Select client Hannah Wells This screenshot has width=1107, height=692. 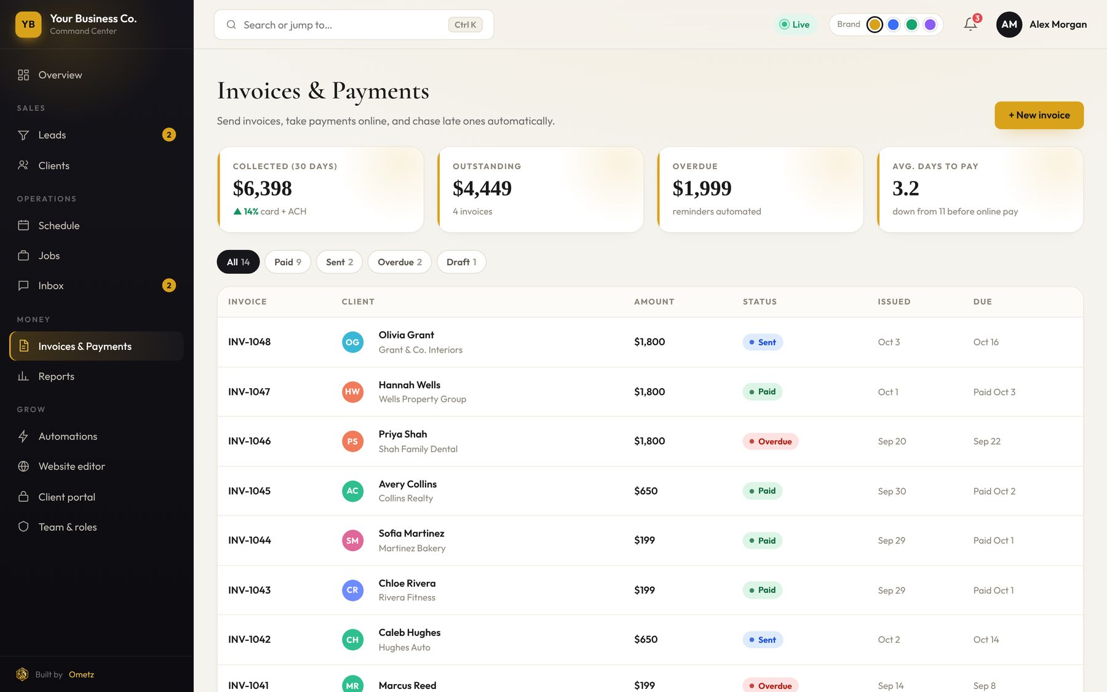pos(410,385)
